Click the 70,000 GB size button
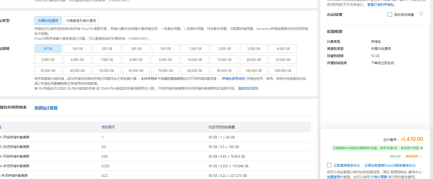 [x=165, y=70]
